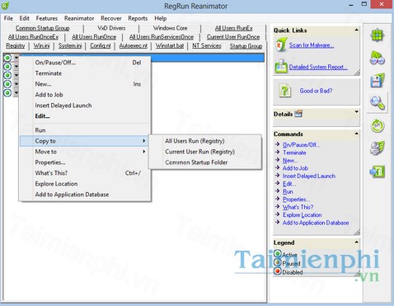Click Properties link in Commands panel
Viewport: 394px width, 306px height.
point(296,200)
